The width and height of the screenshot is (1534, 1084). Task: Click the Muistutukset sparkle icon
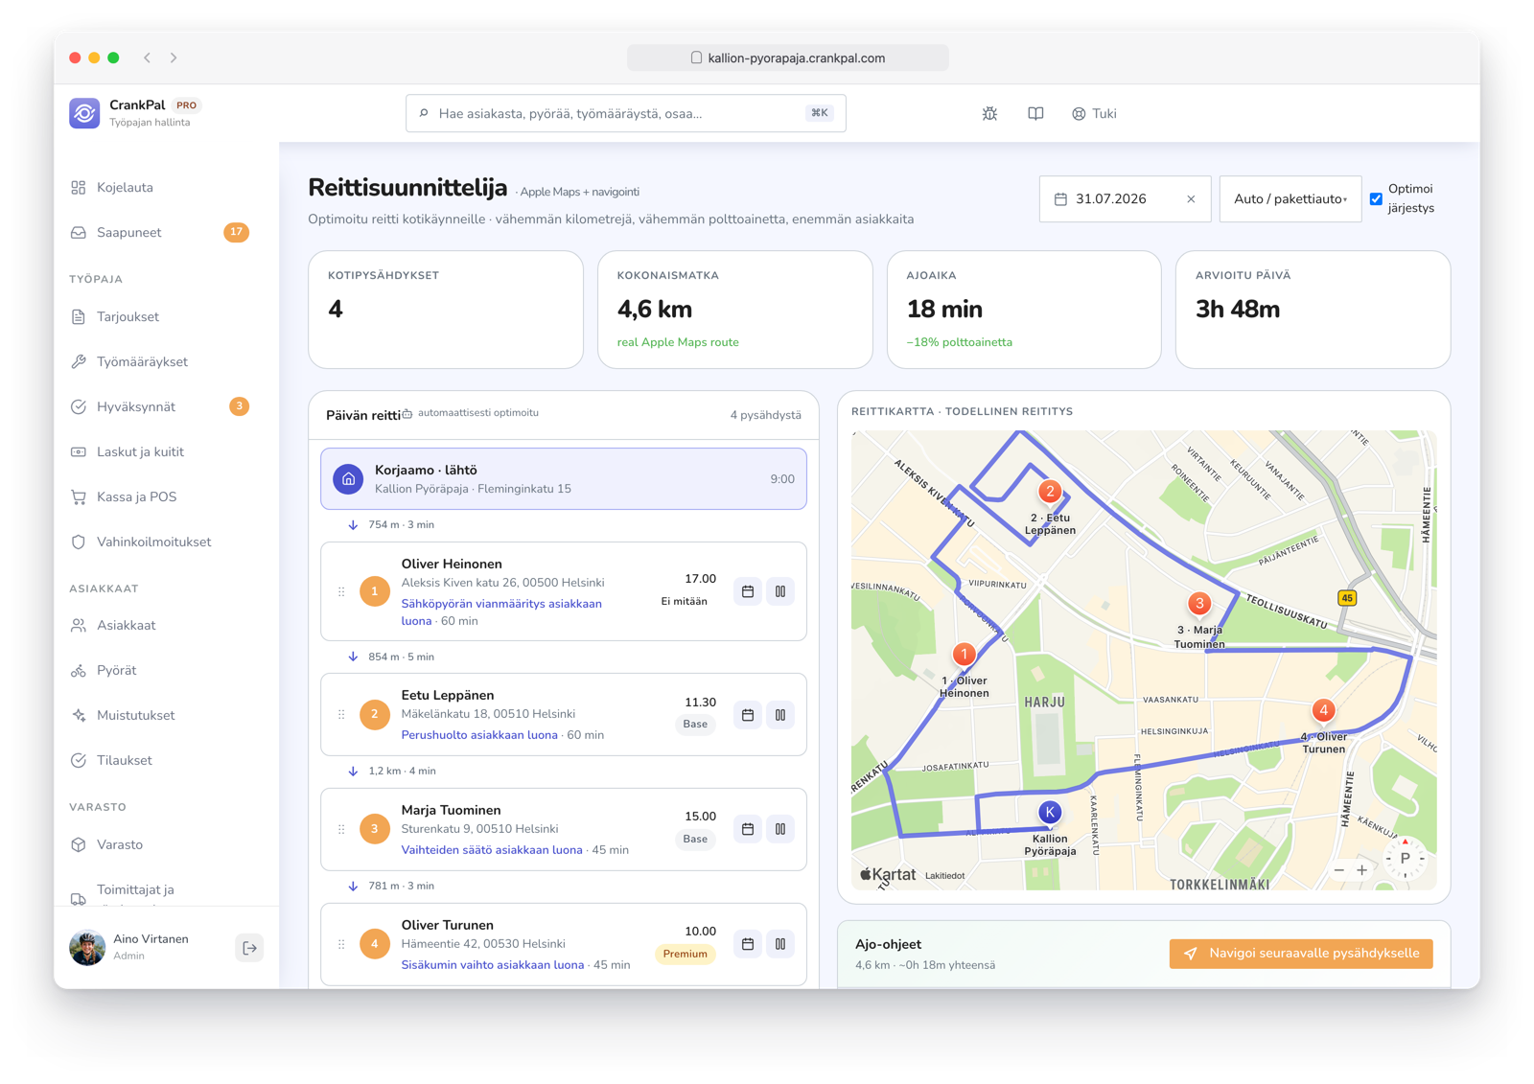click(x=79, y=716)
